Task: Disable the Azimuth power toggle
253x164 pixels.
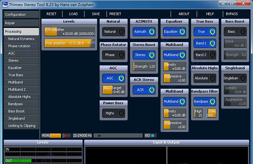Action: pyautogui.click(x=144, y=32)
